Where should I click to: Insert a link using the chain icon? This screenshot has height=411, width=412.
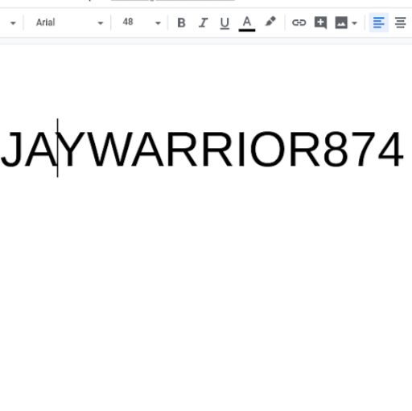(x=299, y=23)
